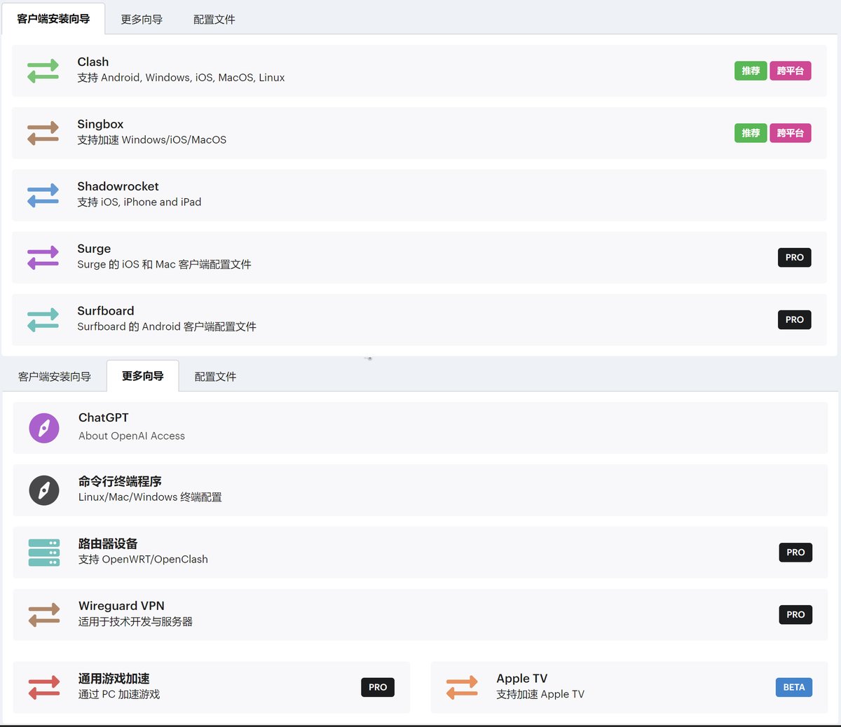
Task: Click text 支持加速 Apple TV
Action: pos(540,695)
